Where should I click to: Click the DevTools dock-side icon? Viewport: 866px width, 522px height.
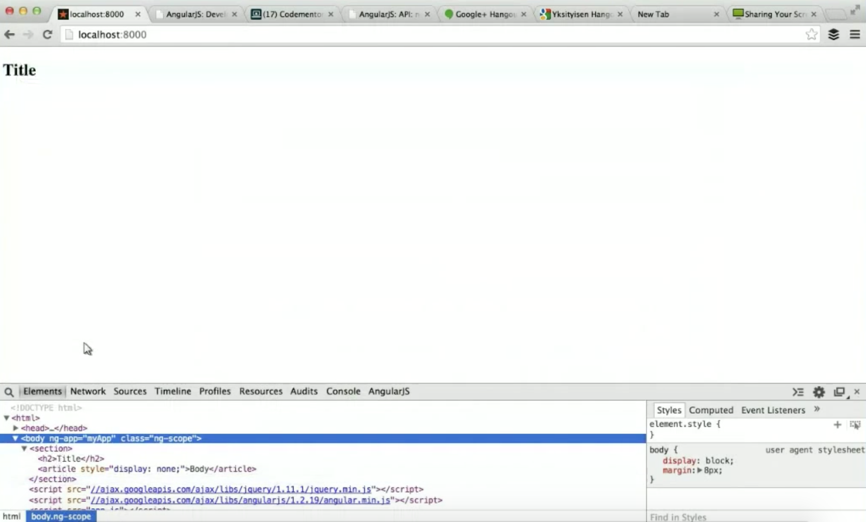pos(839,392)
